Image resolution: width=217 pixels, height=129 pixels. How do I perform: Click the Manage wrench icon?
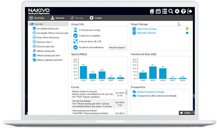click(x=72, y=18)
